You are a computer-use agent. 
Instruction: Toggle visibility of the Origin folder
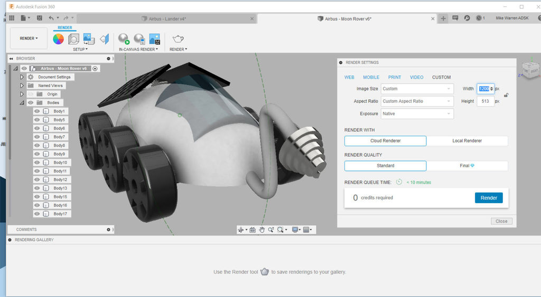click(31, 94)
